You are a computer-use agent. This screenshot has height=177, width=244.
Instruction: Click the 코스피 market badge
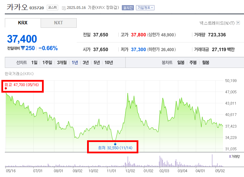[x=52, y=8]
